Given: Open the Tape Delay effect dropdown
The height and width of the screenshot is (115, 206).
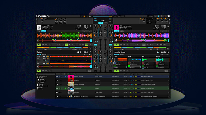Looking at the screenshot, I should [151, 23].
